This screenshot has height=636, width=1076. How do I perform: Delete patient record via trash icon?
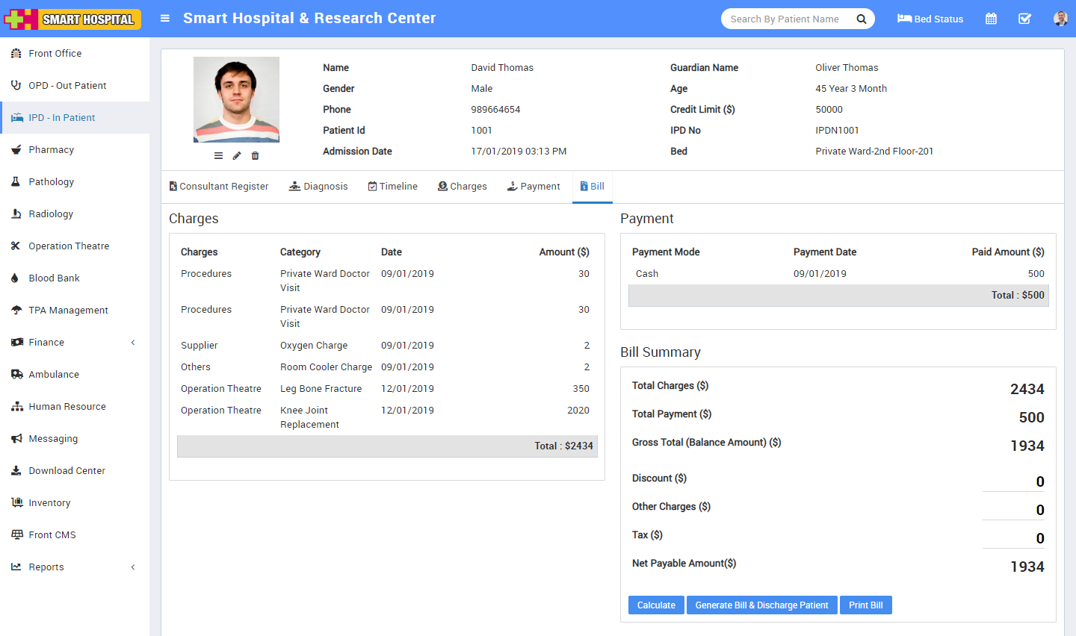click(x=255, y=155)
